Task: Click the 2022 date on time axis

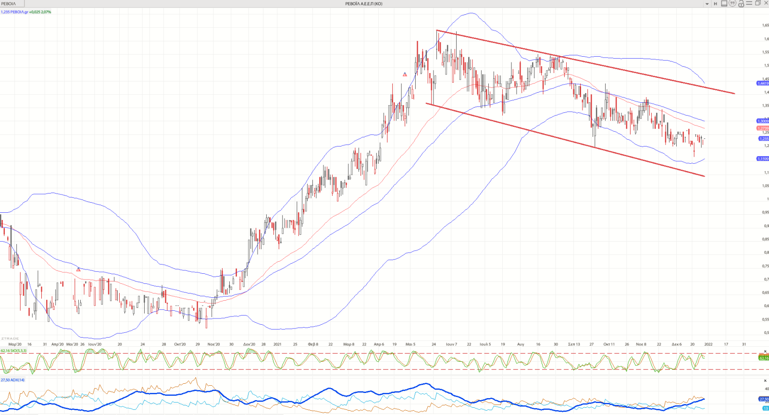Action: (x=708, y=344)
